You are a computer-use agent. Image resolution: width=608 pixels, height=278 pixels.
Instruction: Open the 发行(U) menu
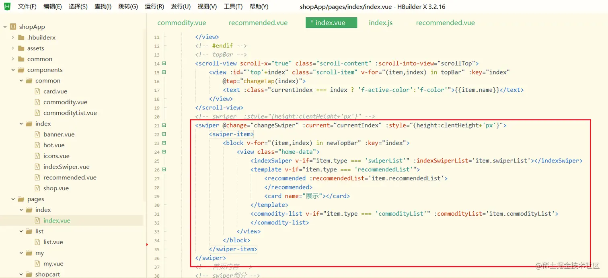[181, 6]
